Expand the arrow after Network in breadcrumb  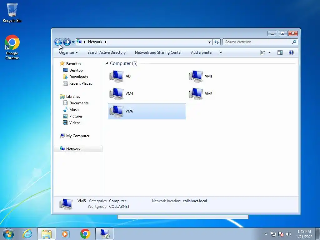tap(106, 42)
